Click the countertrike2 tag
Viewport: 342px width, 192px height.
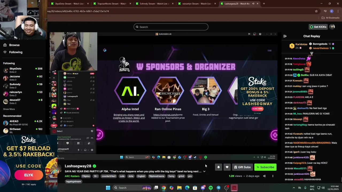pos(109,176)
